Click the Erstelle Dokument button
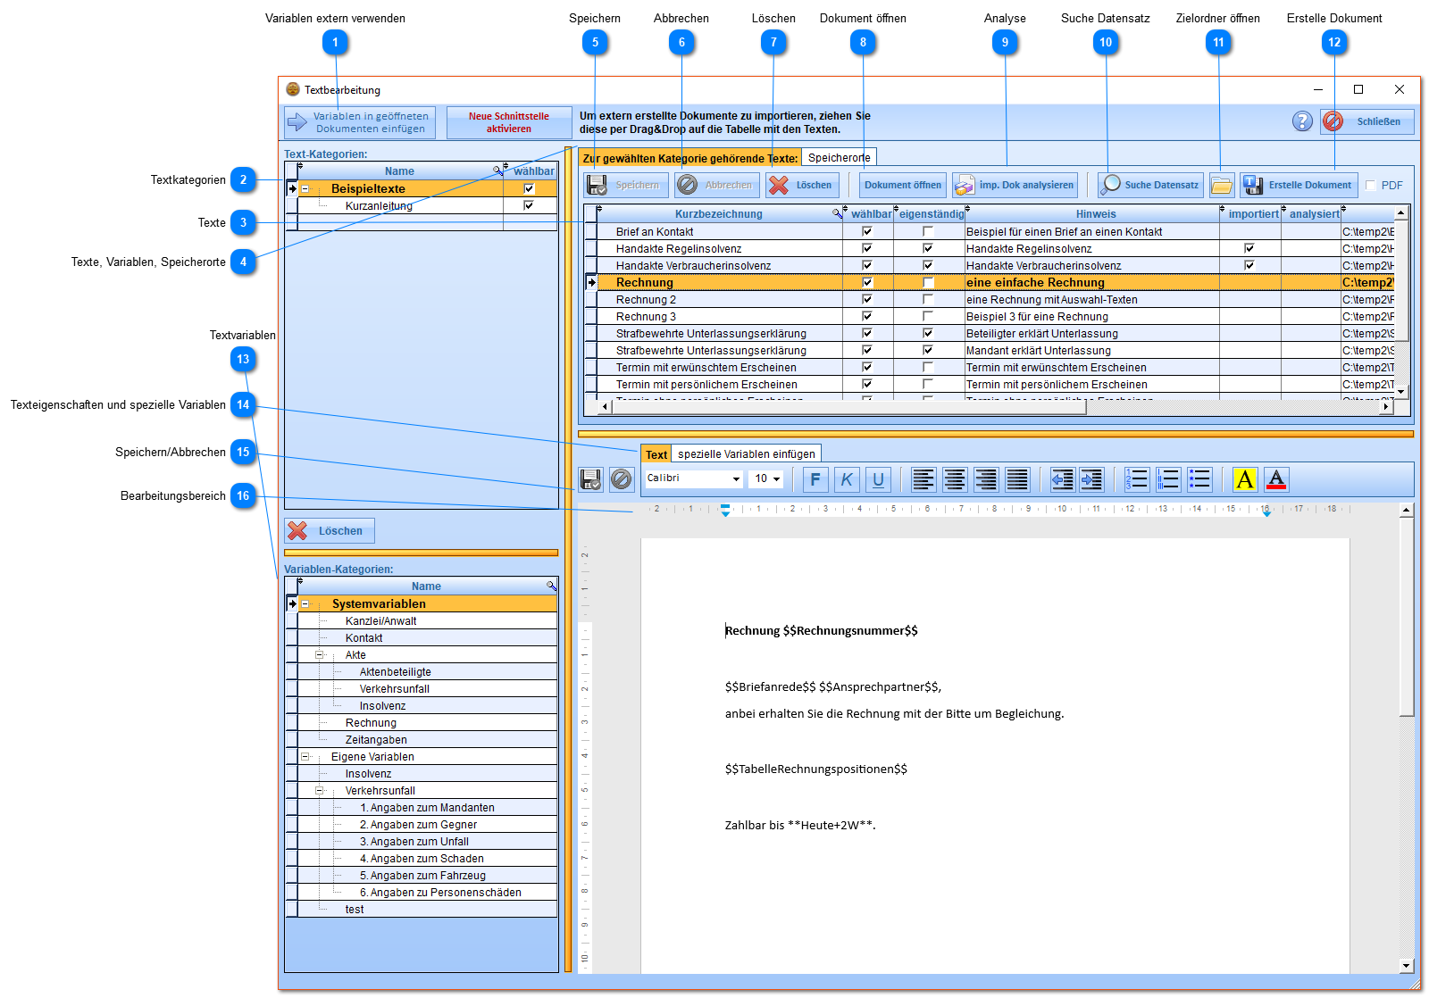The height and width of the screenshot is (998, 1429). click(1299, 186)
